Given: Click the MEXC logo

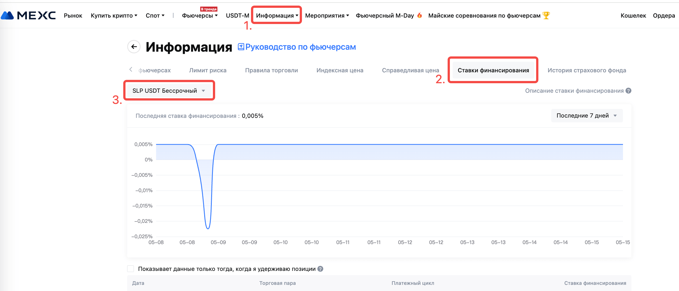Looking at the screenshot, I should (x=28, y=15).
